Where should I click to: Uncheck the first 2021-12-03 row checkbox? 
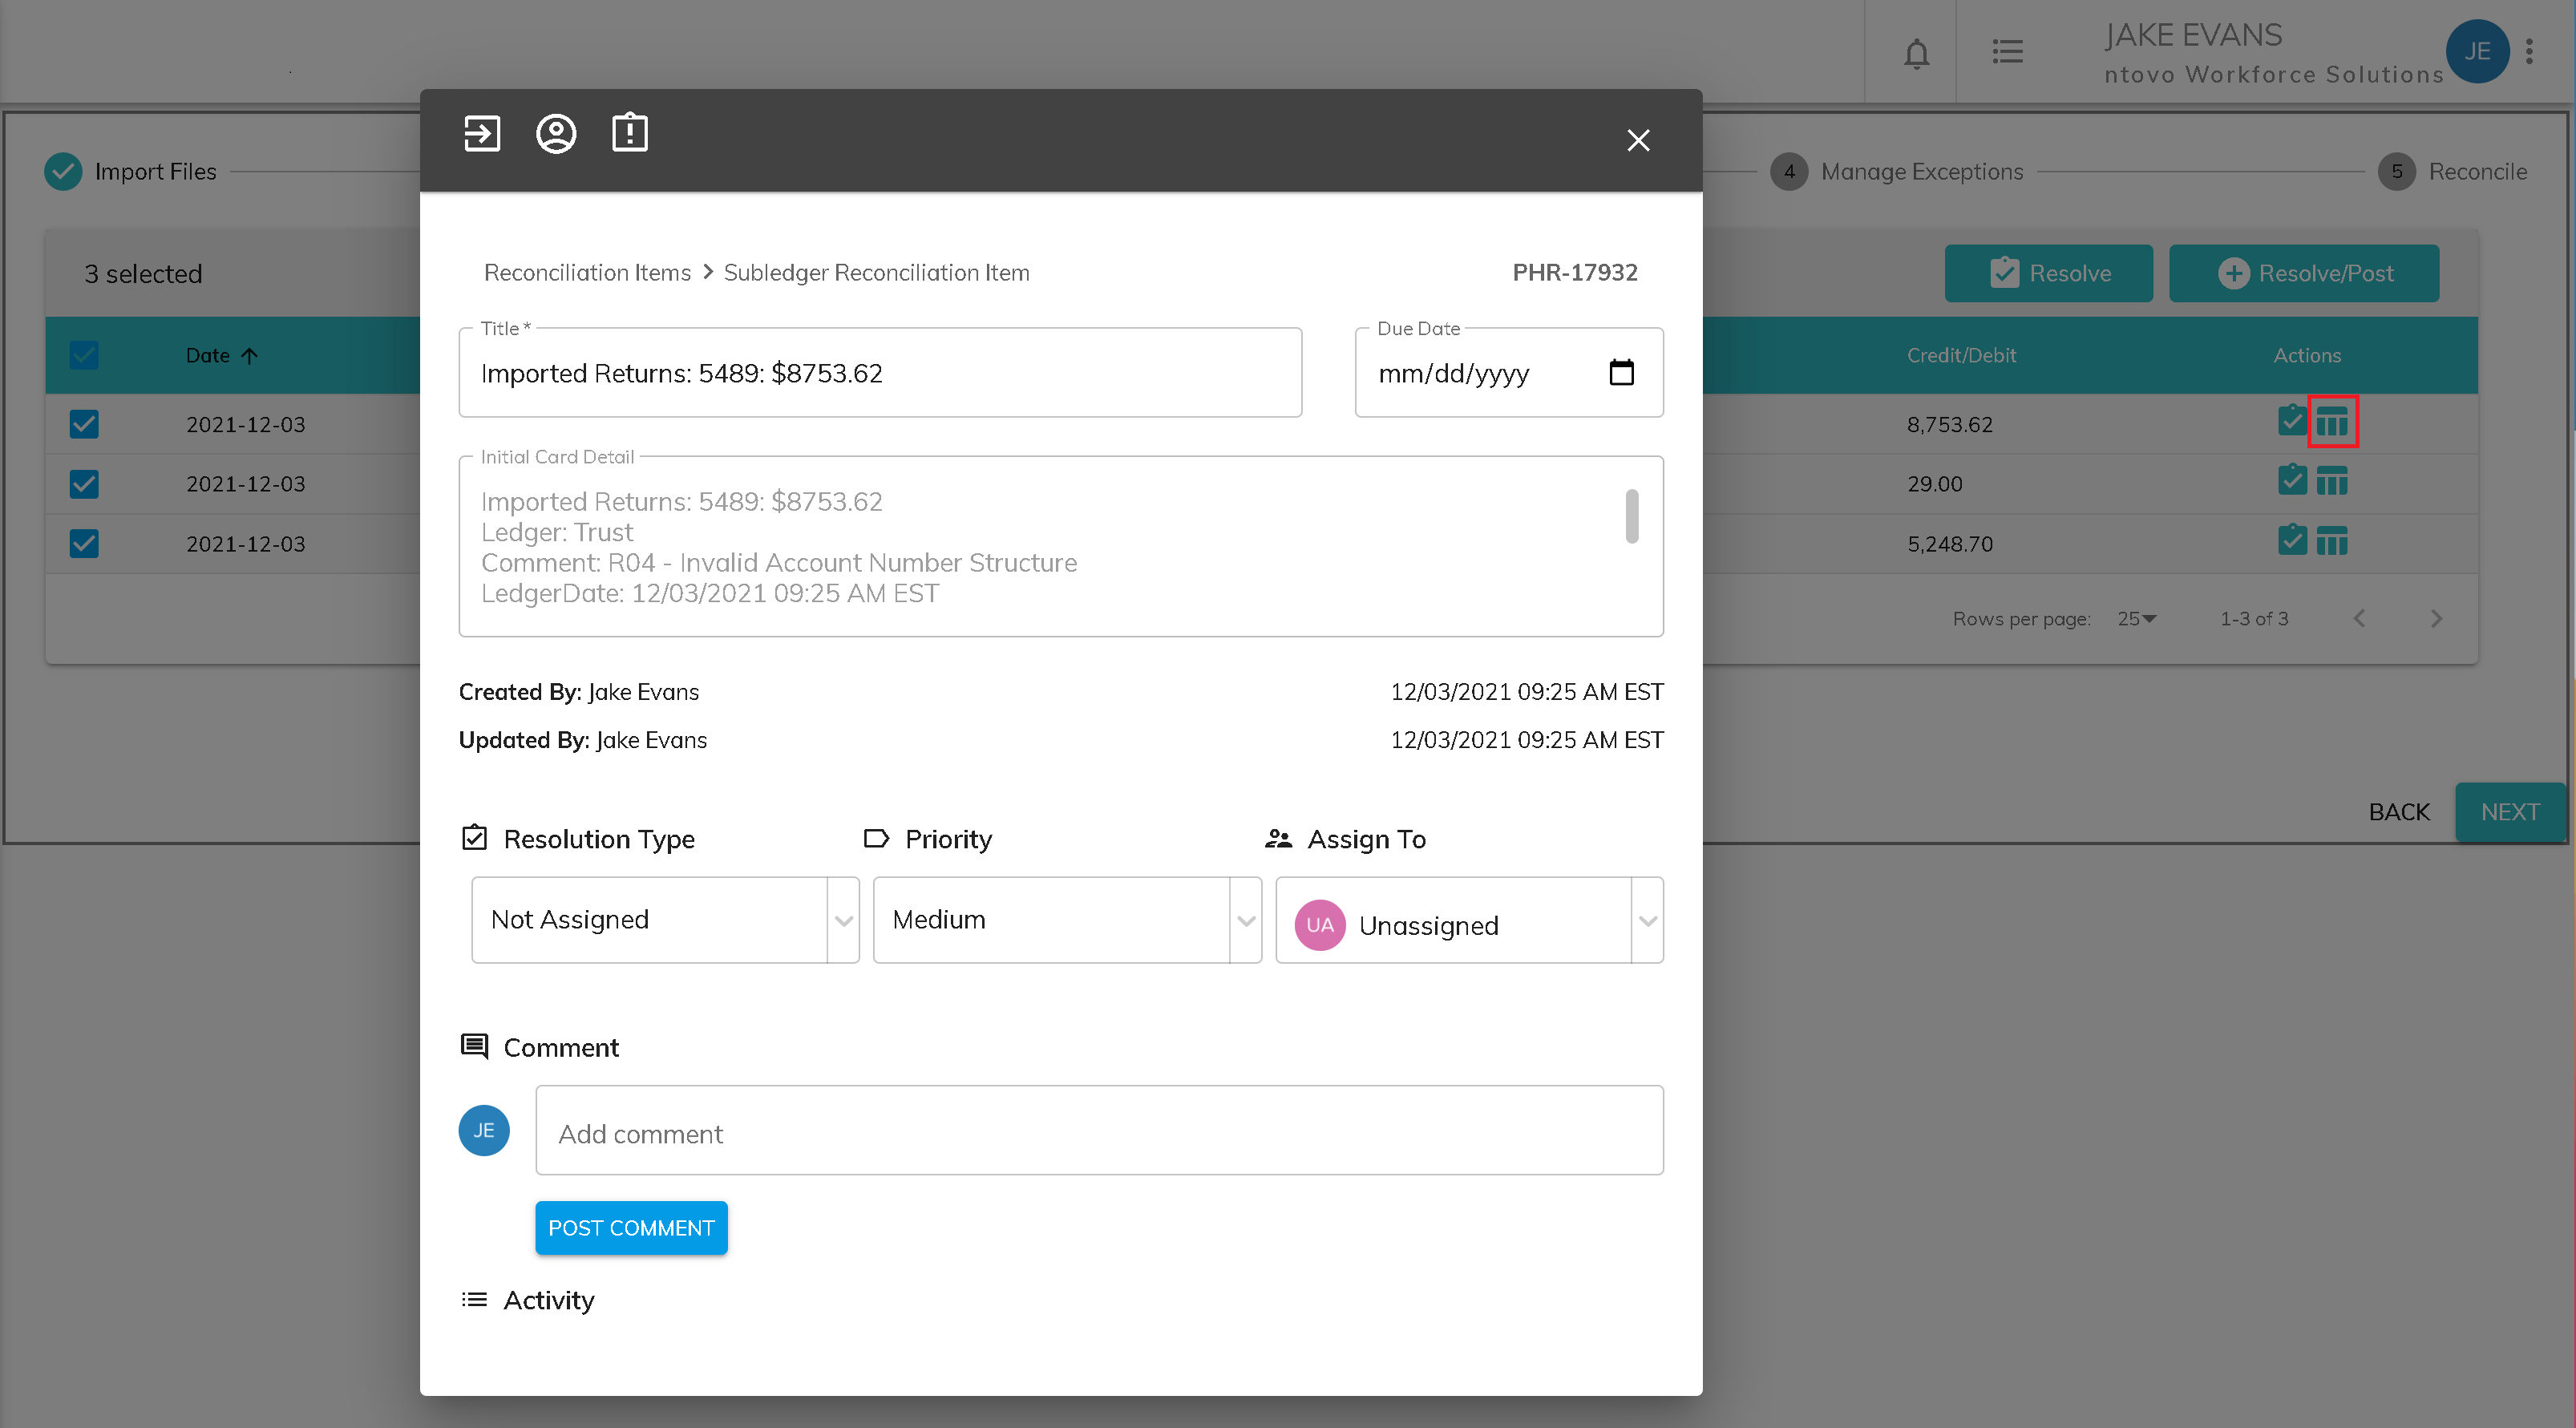[84, 424]
